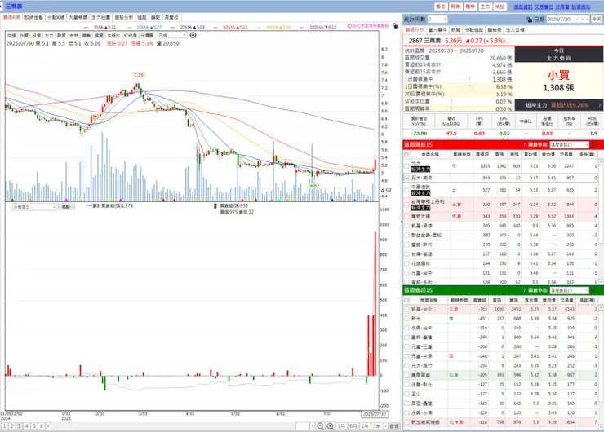Image resolution: width=604 pixels, height=432 pixels.
Task: Expand the 日線 period dropdown
Action: point(172,35)
